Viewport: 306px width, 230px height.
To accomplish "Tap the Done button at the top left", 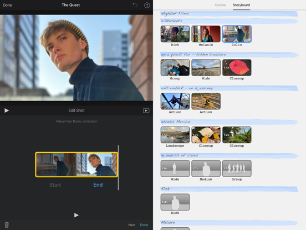I will point(7,6).
